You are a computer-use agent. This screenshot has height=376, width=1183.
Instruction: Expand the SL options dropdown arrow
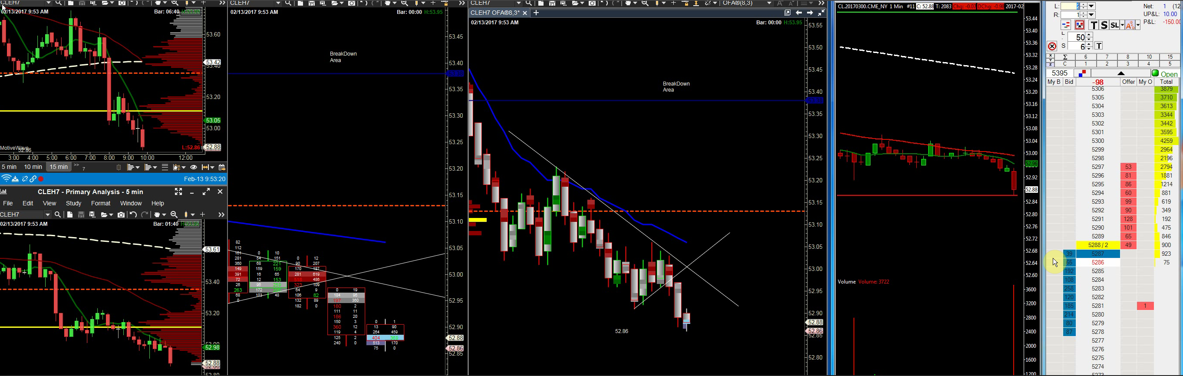(1122, 25)
